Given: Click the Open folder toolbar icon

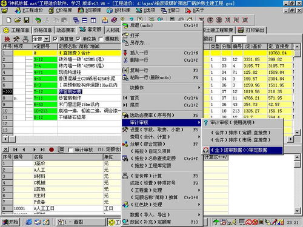Looking at the screenshot, I should 18,20.
